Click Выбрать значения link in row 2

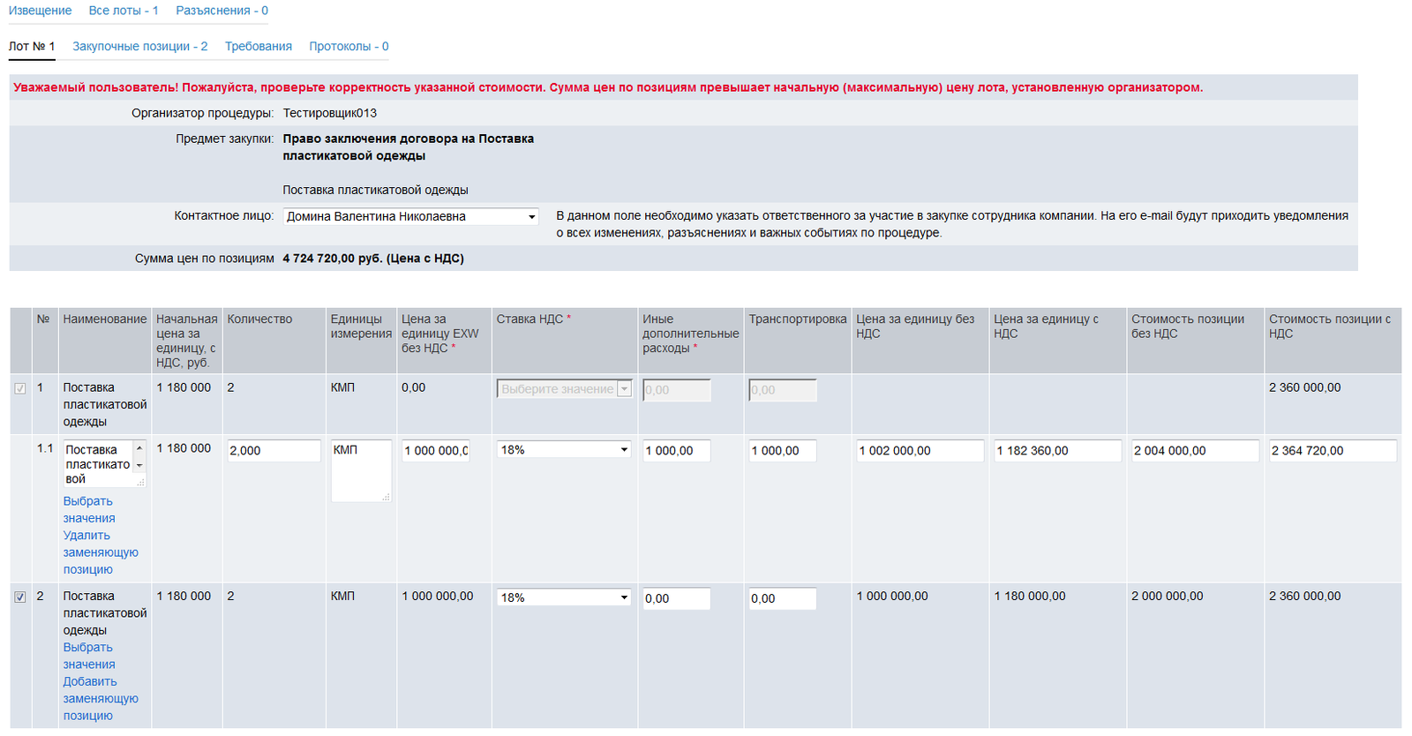pyautogui.click(x=88, y=656)
